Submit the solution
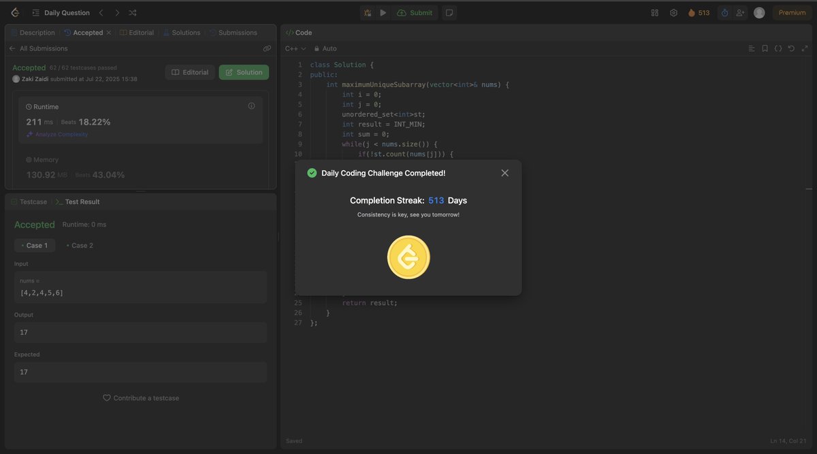Viewport: 817px width, 454px height. (x=415, y=12)
